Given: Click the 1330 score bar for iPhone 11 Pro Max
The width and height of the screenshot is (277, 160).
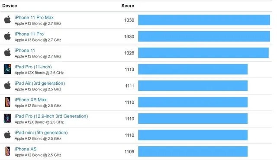Looking at the screenshot, I should tap(204, 20).
